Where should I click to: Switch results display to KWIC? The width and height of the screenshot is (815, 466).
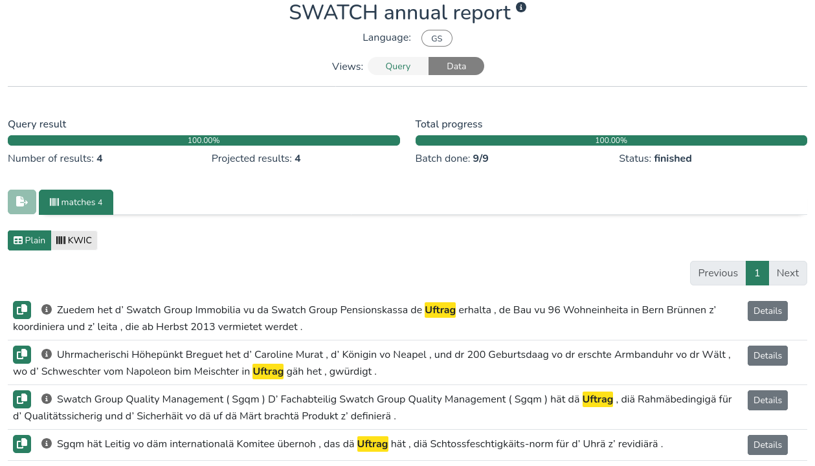[x=74, y=240]
